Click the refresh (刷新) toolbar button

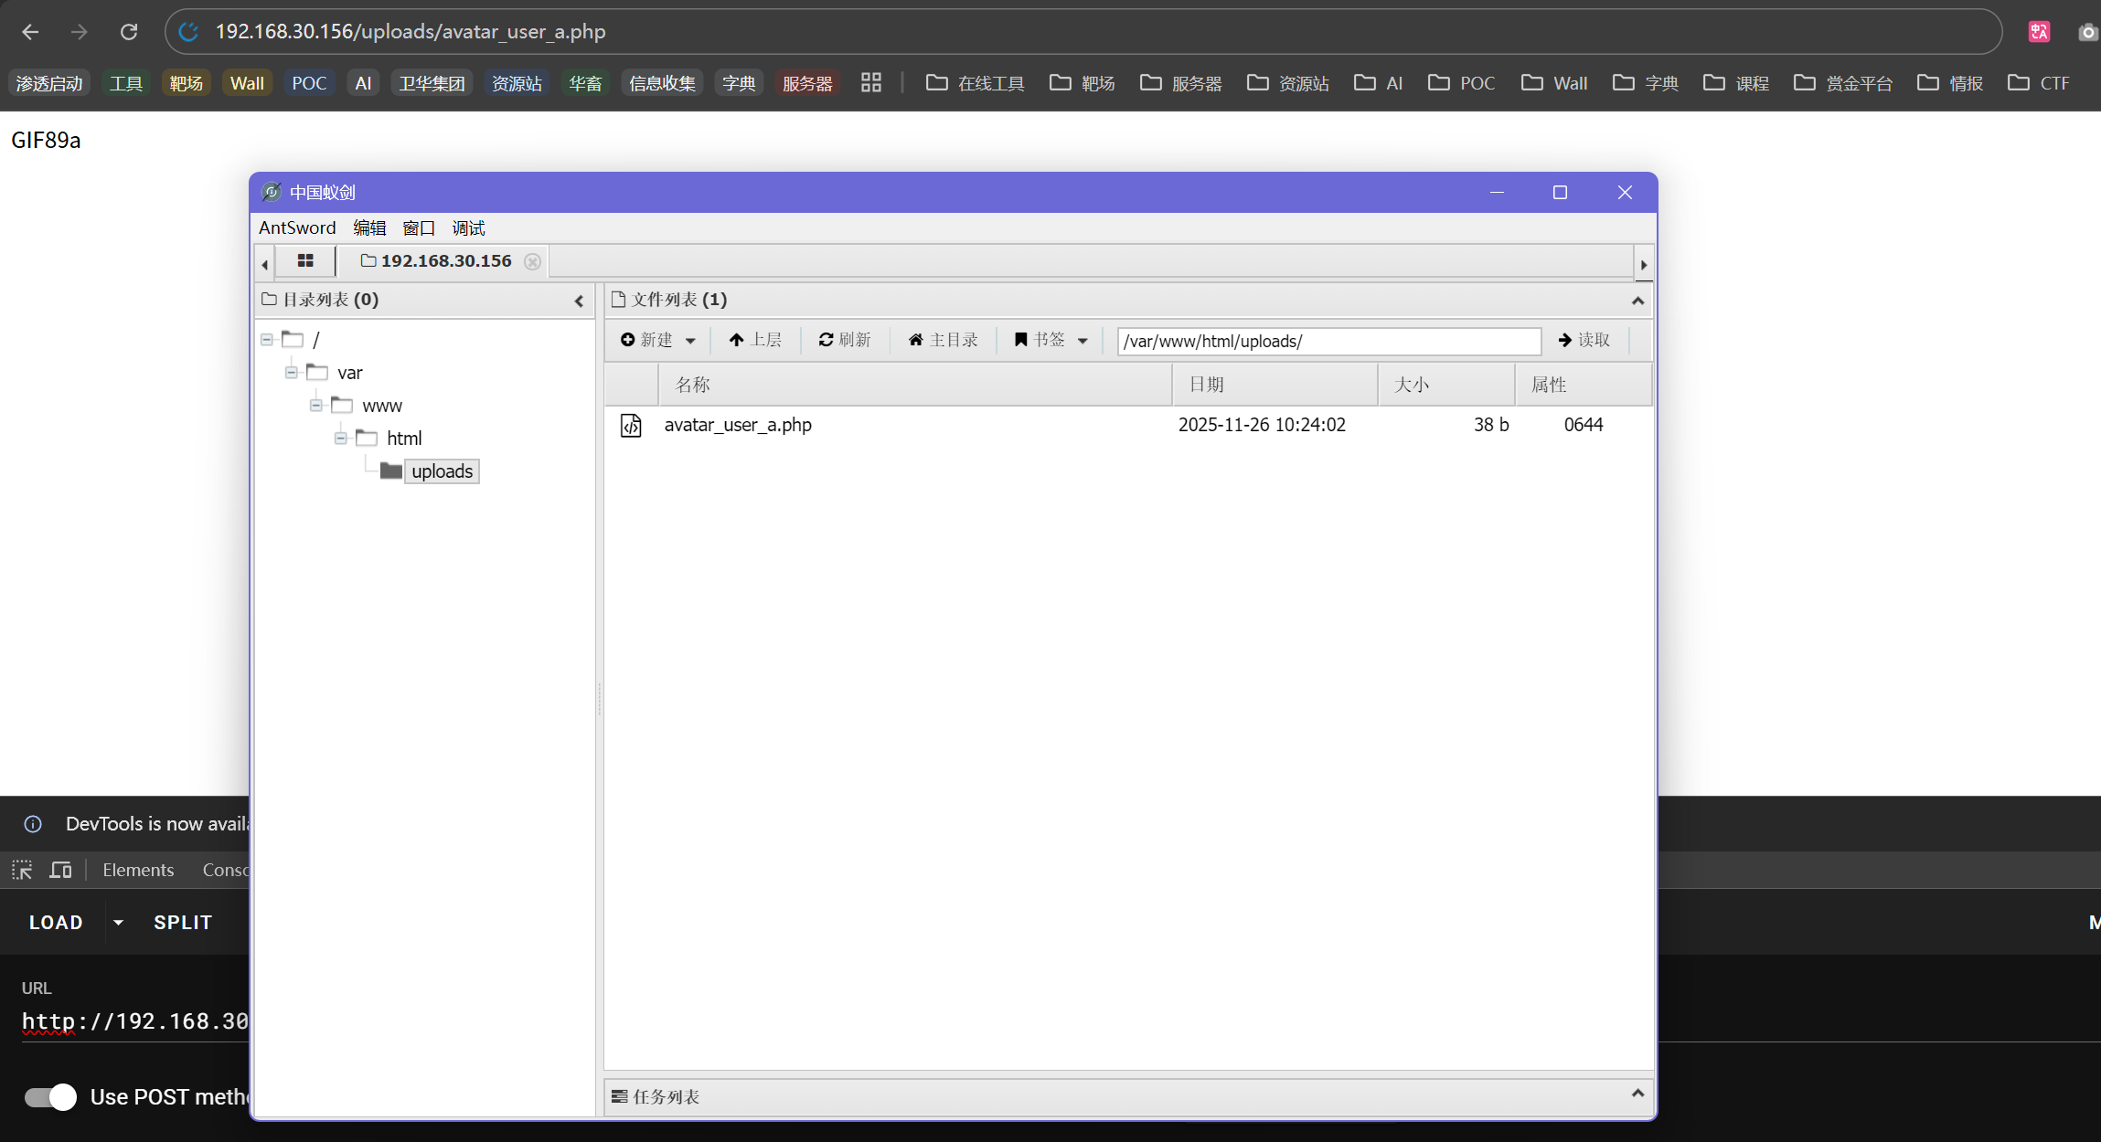844,340
